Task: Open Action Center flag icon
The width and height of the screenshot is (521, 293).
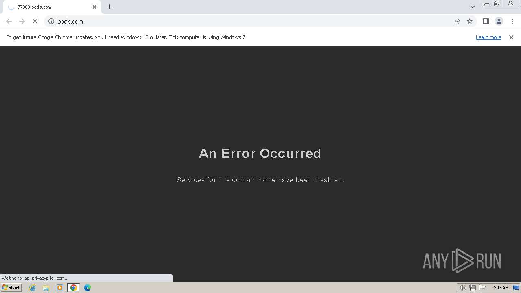Action: 482,288
